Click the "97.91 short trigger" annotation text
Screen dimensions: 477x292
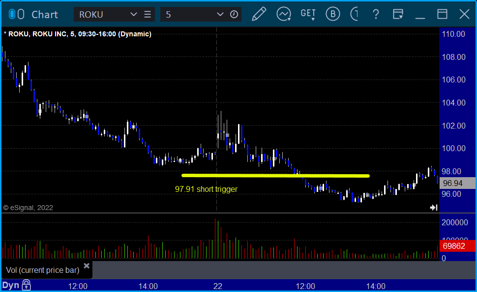206,189
